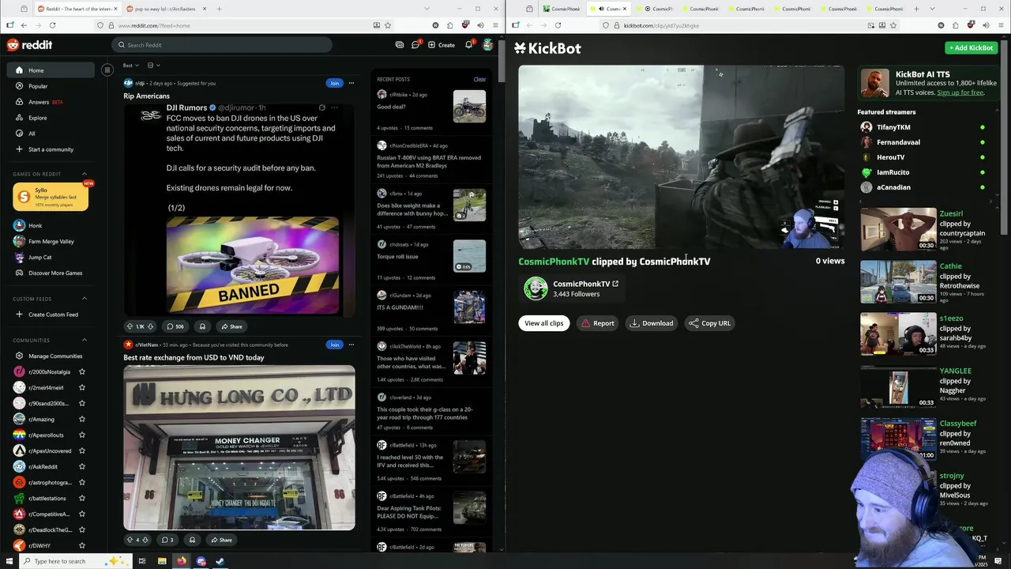Collapse the Custom Feeds section
Screen dimensions: 1011x569
85,299
